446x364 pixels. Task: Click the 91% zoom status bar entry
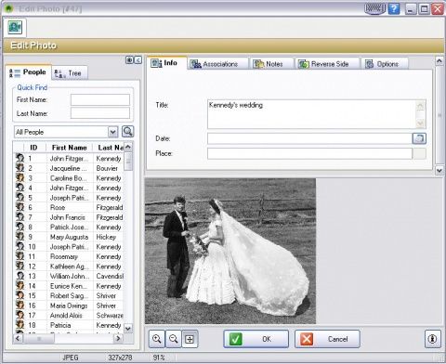pyautogui.click(x=159, y=357)
